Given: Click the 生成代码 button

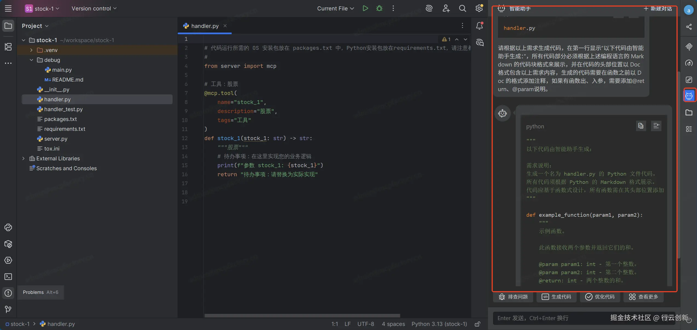Looking at the screenshot, I should 556,297.
